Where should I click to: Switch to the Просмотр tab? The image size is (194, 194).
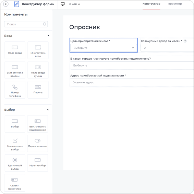(175, 4)
